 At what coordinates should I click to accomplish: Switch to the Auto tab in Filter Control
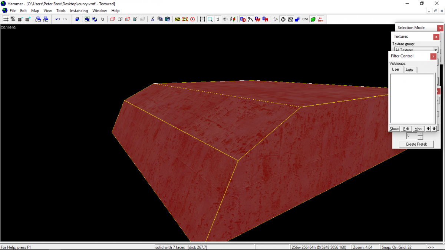pos(410,70)
